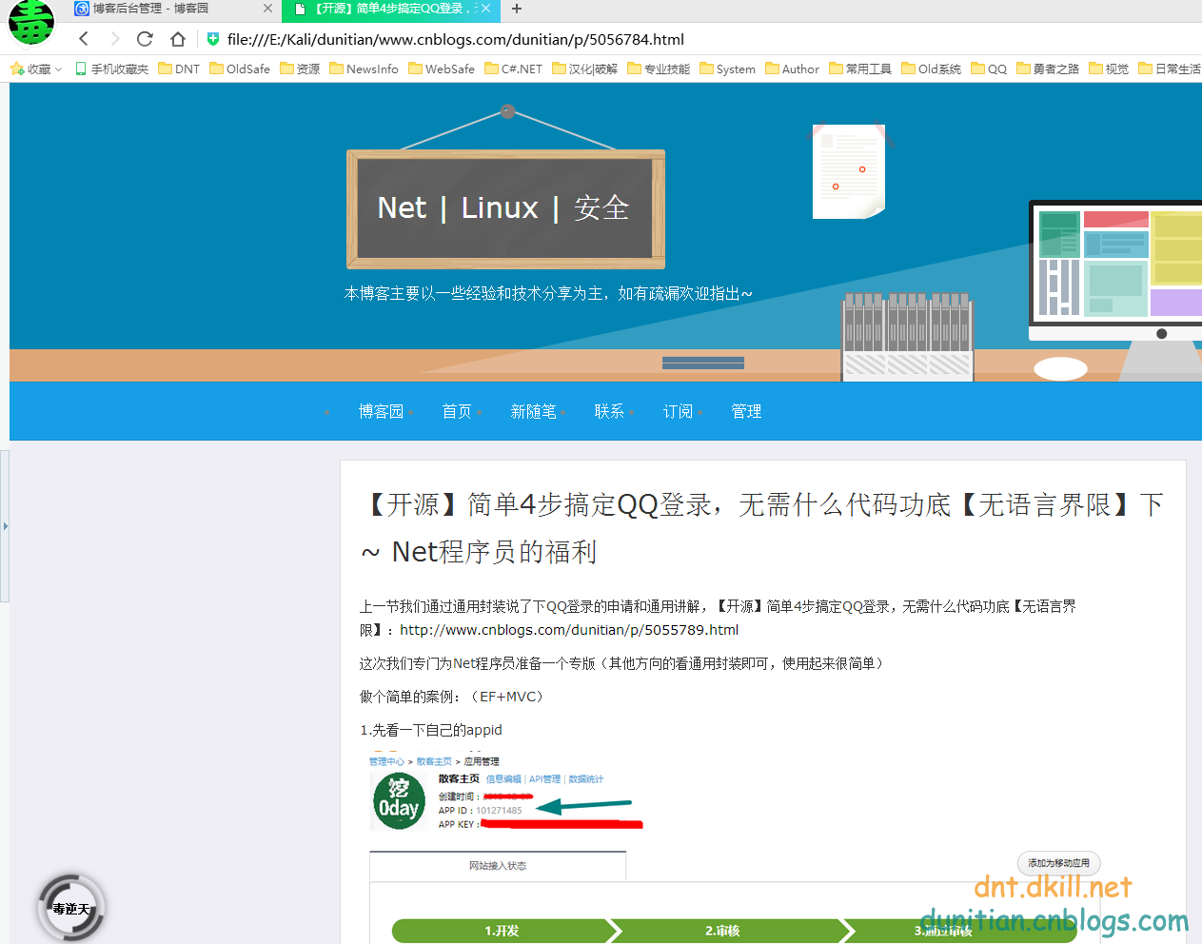This screenshot has width=1202, height=944.
Task: Open the C#.NET bookmark folder
Action: 514,69
